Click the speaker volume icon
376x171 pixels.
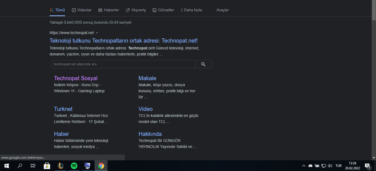click(330, 166)
